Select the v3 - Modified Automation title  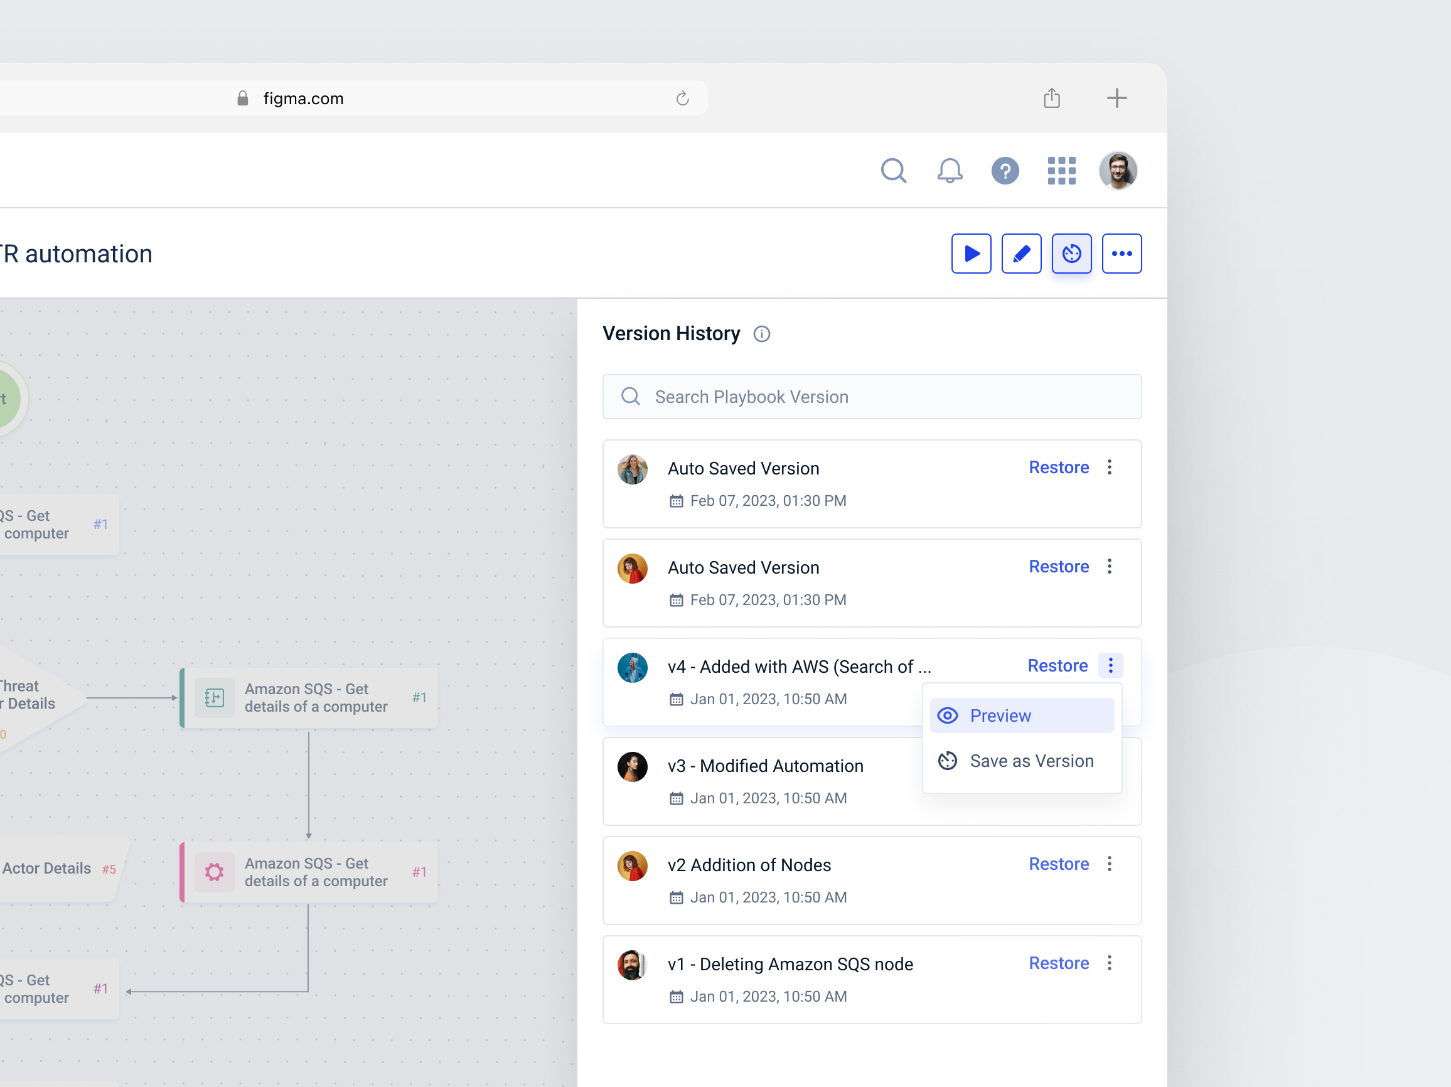tap(765, 766)
